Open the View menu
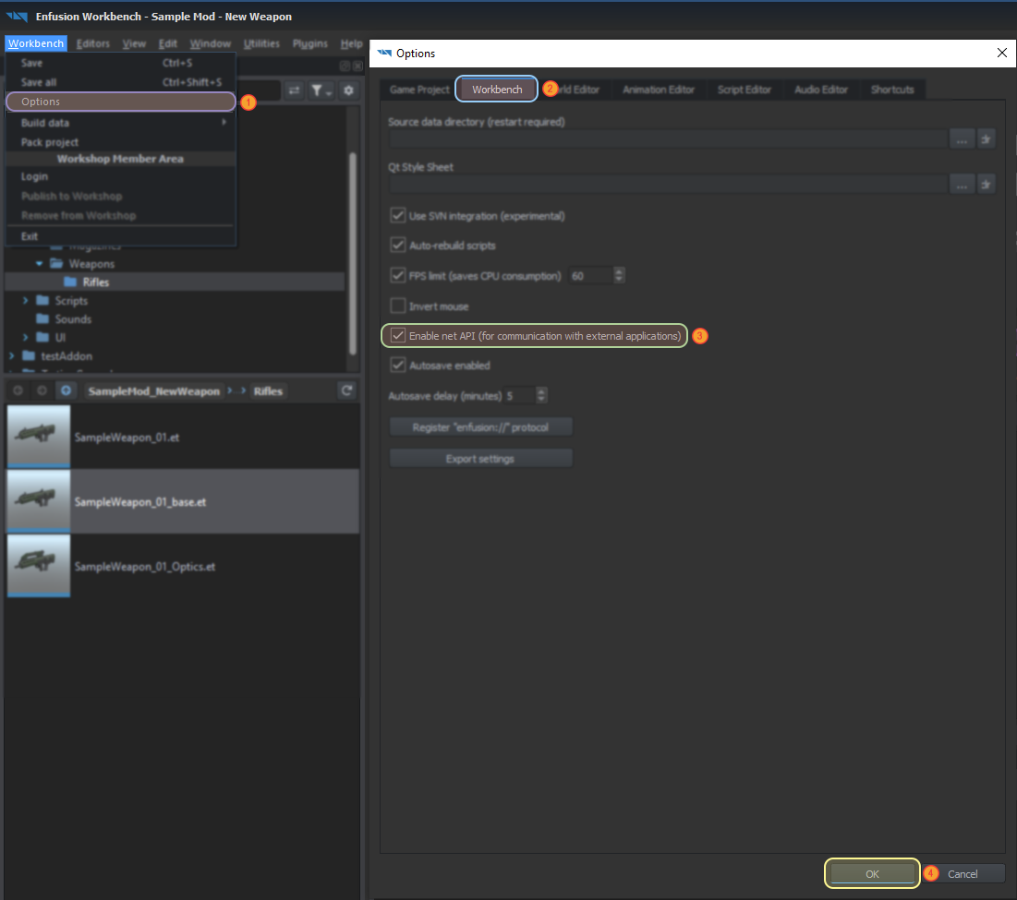Image resolution: width=1017 pixels, height=900 pixels. pos(134,43)
